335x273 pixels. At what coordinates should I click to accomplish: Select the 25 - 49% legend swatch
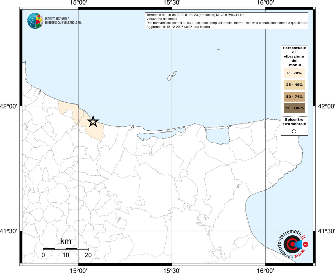coord(294,85)
